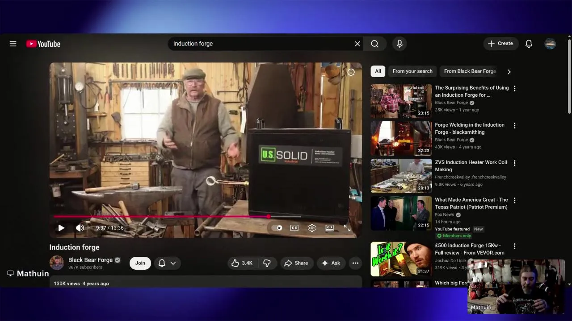
Task: Click the Induction forge video title
Action: click(x=75, y=247)
